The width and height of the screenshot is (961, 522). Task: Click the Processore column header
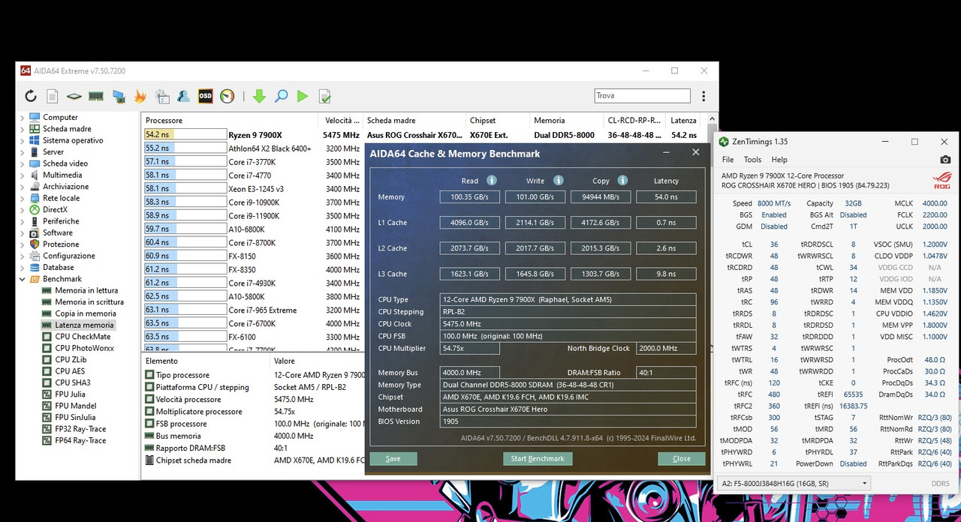point(229,120)
